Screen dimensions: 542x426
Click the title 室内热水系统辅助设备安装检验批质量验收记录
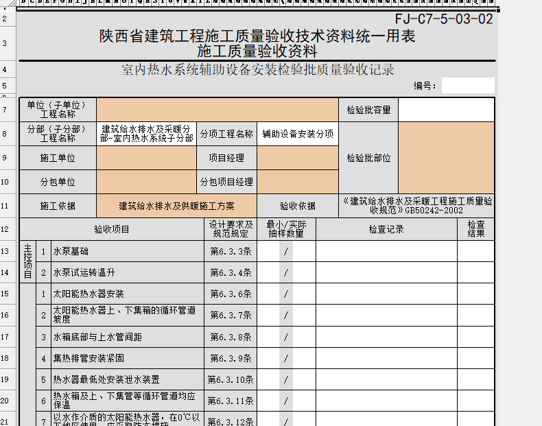point(257,70)
